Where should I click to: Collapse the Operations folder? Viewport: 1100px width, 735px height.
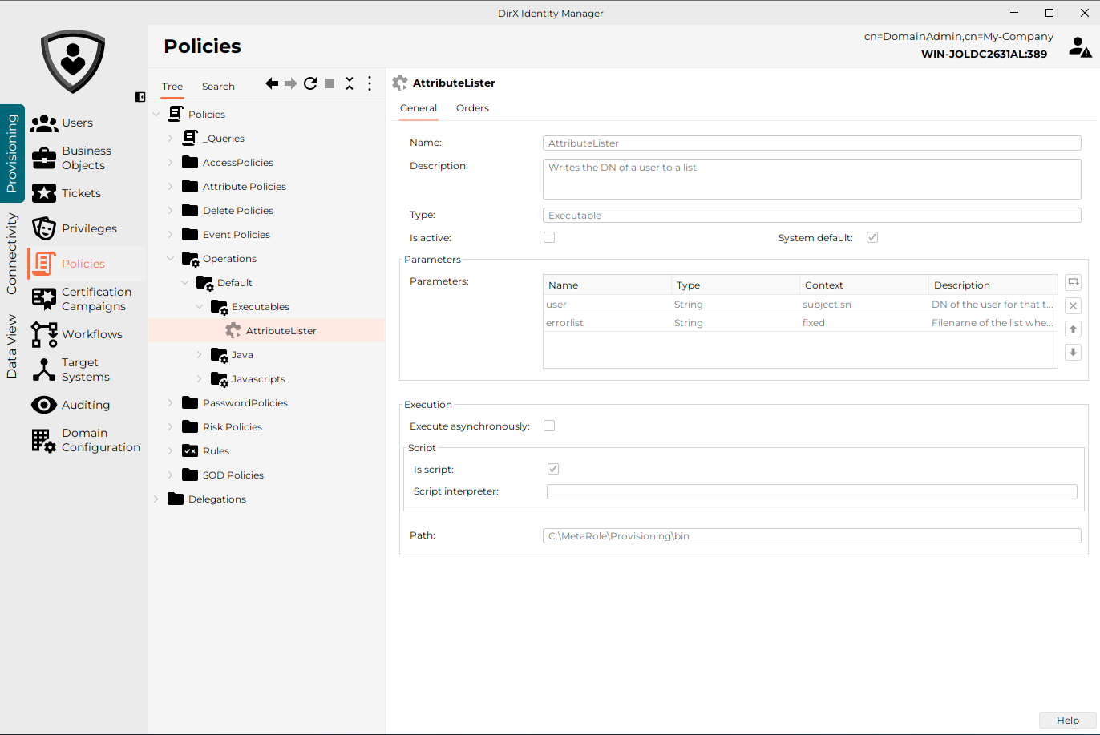[170, 258]
